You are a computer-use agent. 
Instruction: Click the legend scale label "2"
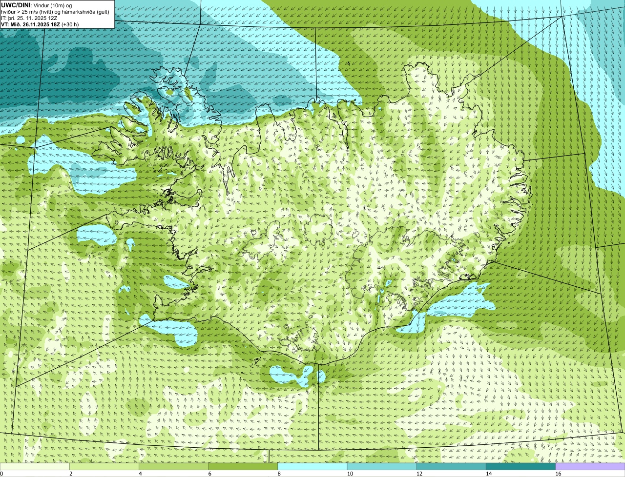coord(71,474)
